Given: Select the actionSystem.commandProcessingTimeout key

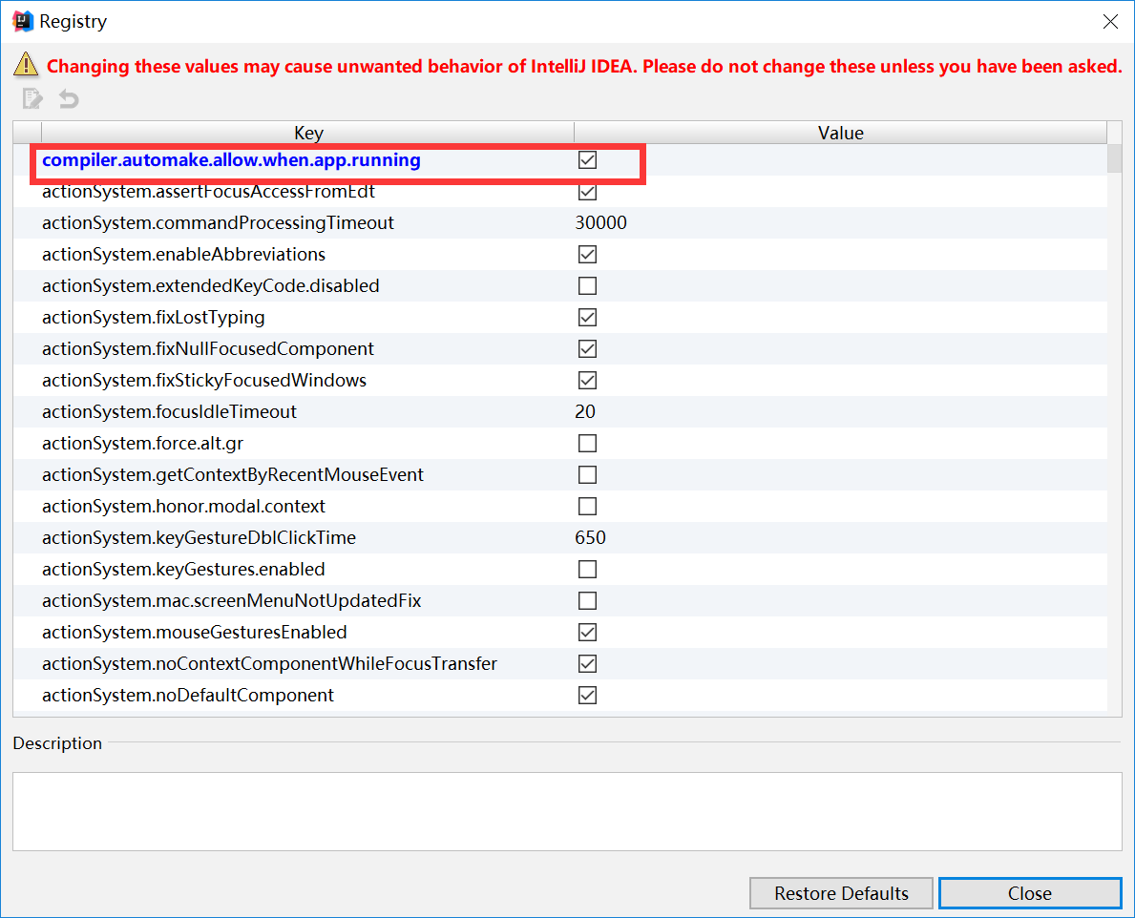Looking at the screenshot, I should 218,222.
